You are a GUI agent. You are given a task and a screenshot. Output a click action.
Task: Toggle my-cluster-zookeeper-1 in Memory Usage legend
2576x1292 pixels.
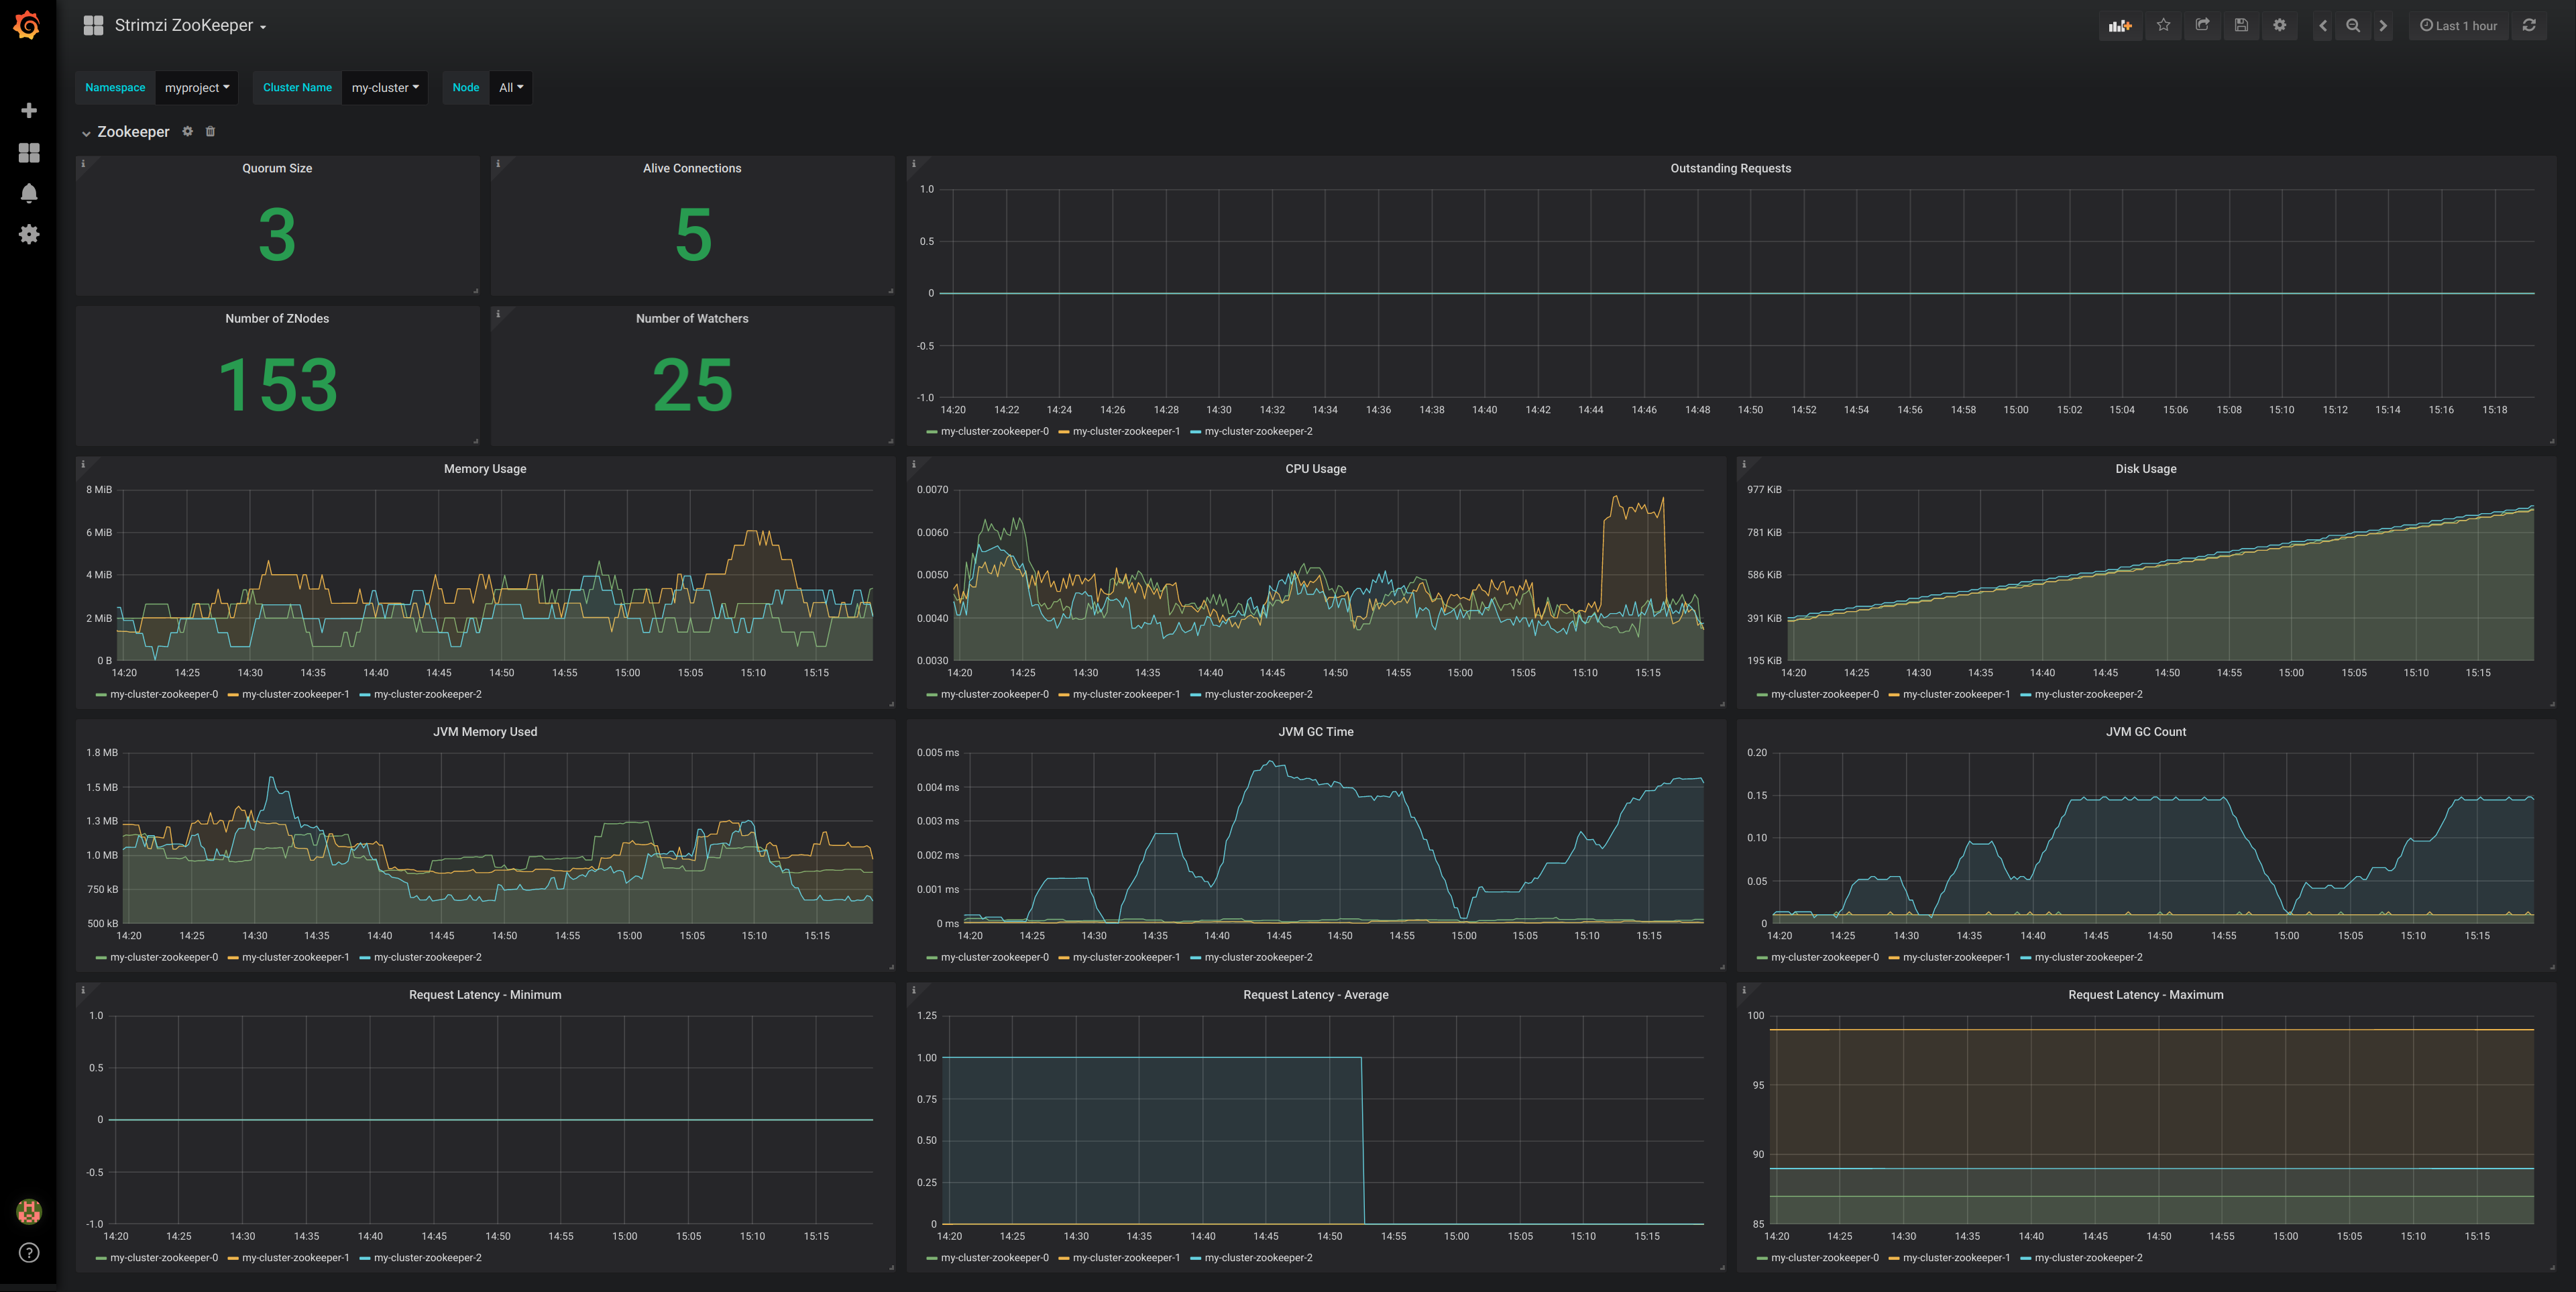click(296, 695)
